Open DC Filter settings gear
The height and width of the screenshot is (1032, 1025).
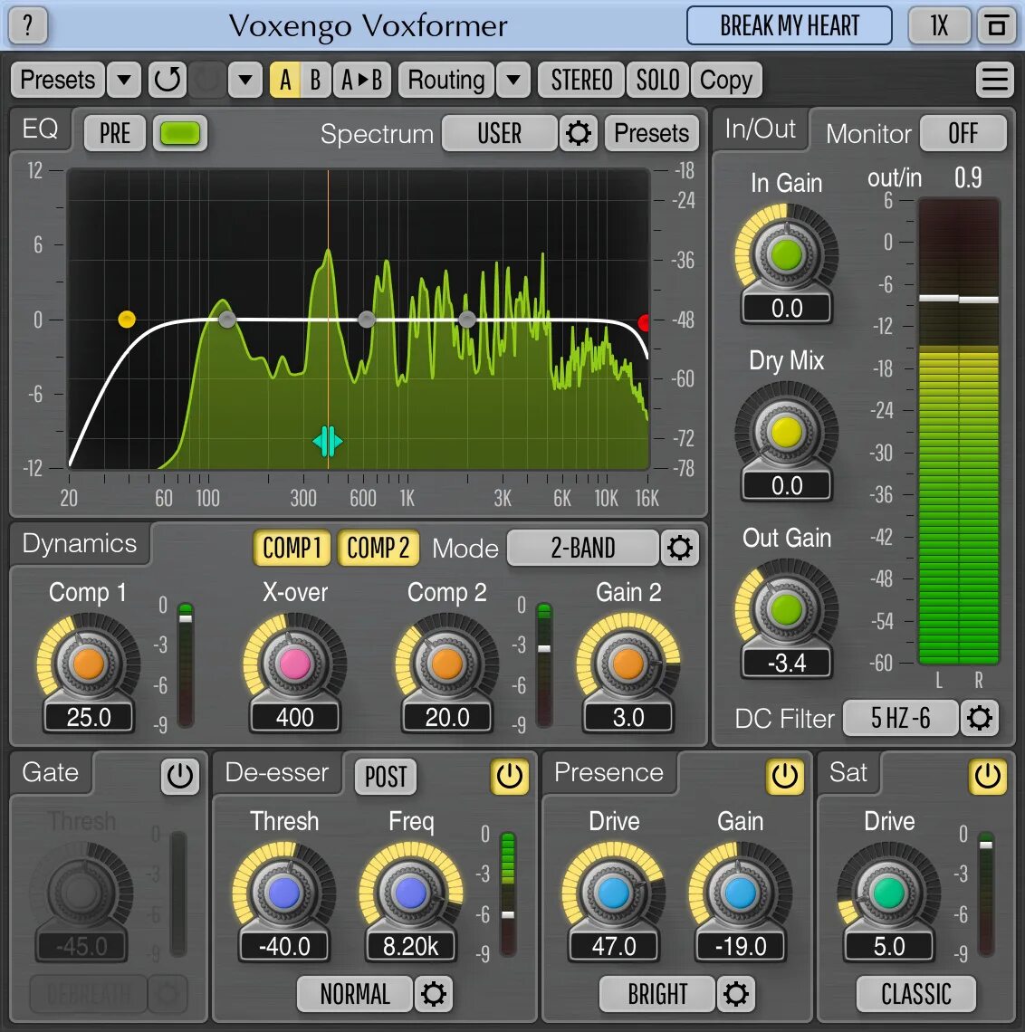tap(979, 717)
